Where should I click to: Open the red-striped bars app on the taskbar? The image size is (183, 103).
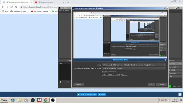(x=39, y=100)
